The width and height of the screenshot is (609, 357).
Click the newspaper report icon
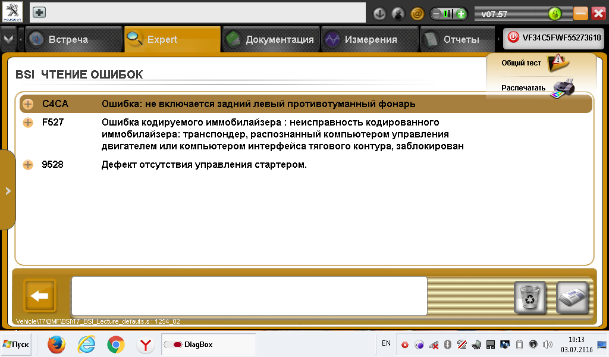click(572, 298)
